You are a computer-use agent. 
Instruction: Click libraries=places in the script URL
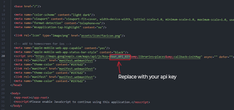click(x=152, y=57)
